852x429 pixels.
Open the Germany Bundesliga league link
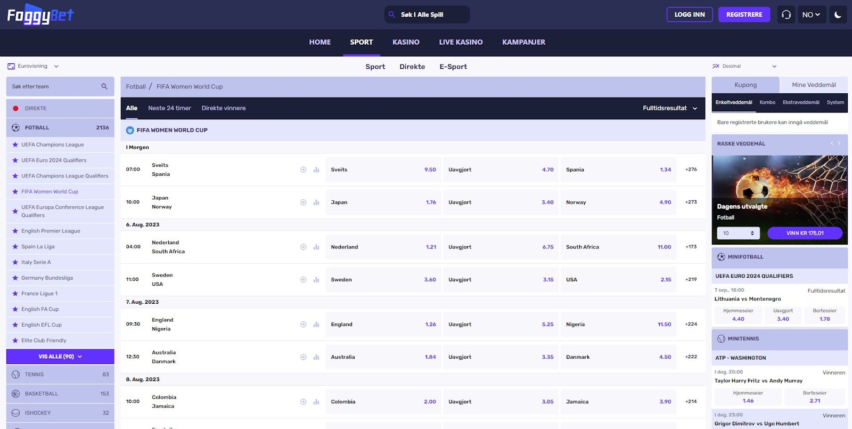click(47, 278)
